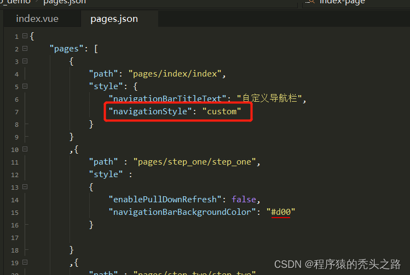Click the "navigationBarBackgroundColor" key

(182, 212)
